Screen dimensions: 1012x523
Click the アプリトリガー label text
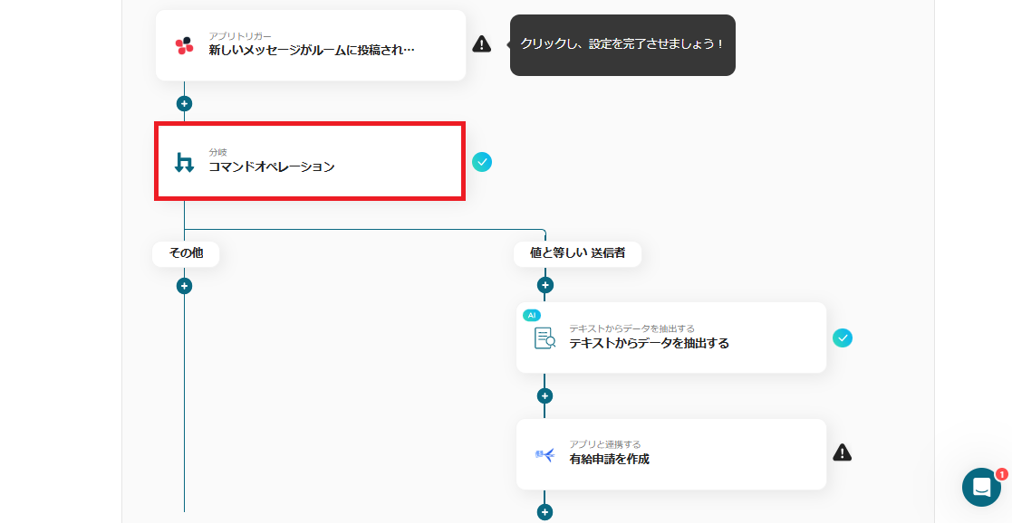[x=240, y=36]
